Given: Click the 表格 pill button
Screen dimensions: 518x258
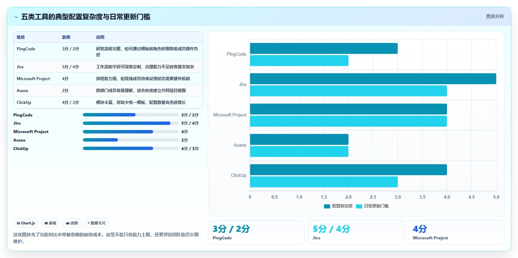Looking at the screenshot, I should tap(50, 223).
